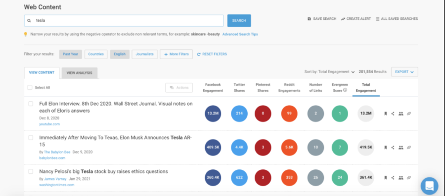Click the lightbulb tip icon
Screen dimensions: 445x196
click(26, 34)
